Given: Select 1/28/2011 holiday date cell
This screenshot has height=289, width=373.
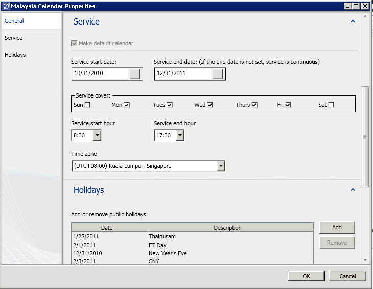Looking at the screenshot, I should (x=86, y=236).
